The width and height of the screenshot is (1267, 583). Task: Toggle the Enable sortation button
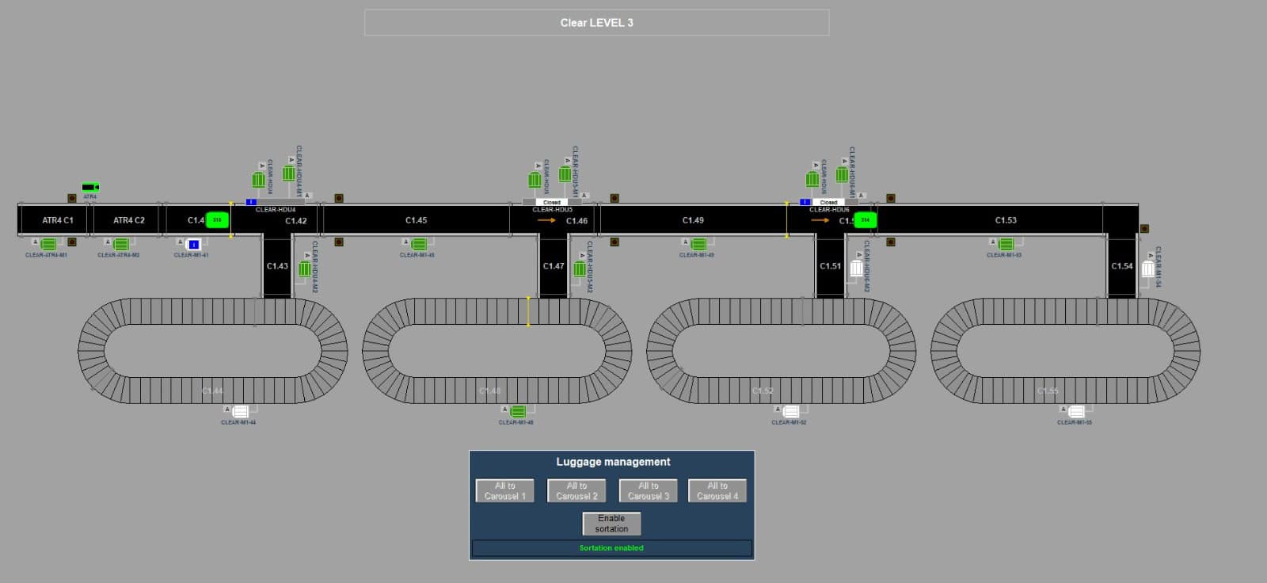pos(611,524)
